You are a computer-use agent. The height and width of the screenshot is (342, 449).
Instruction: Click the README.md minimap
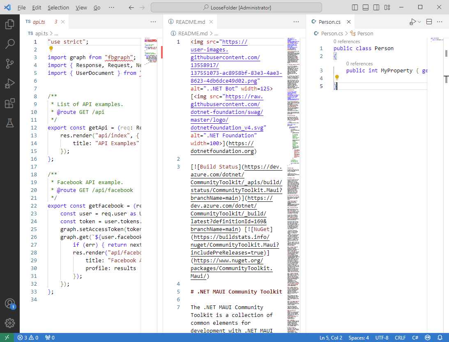[293, 185]
